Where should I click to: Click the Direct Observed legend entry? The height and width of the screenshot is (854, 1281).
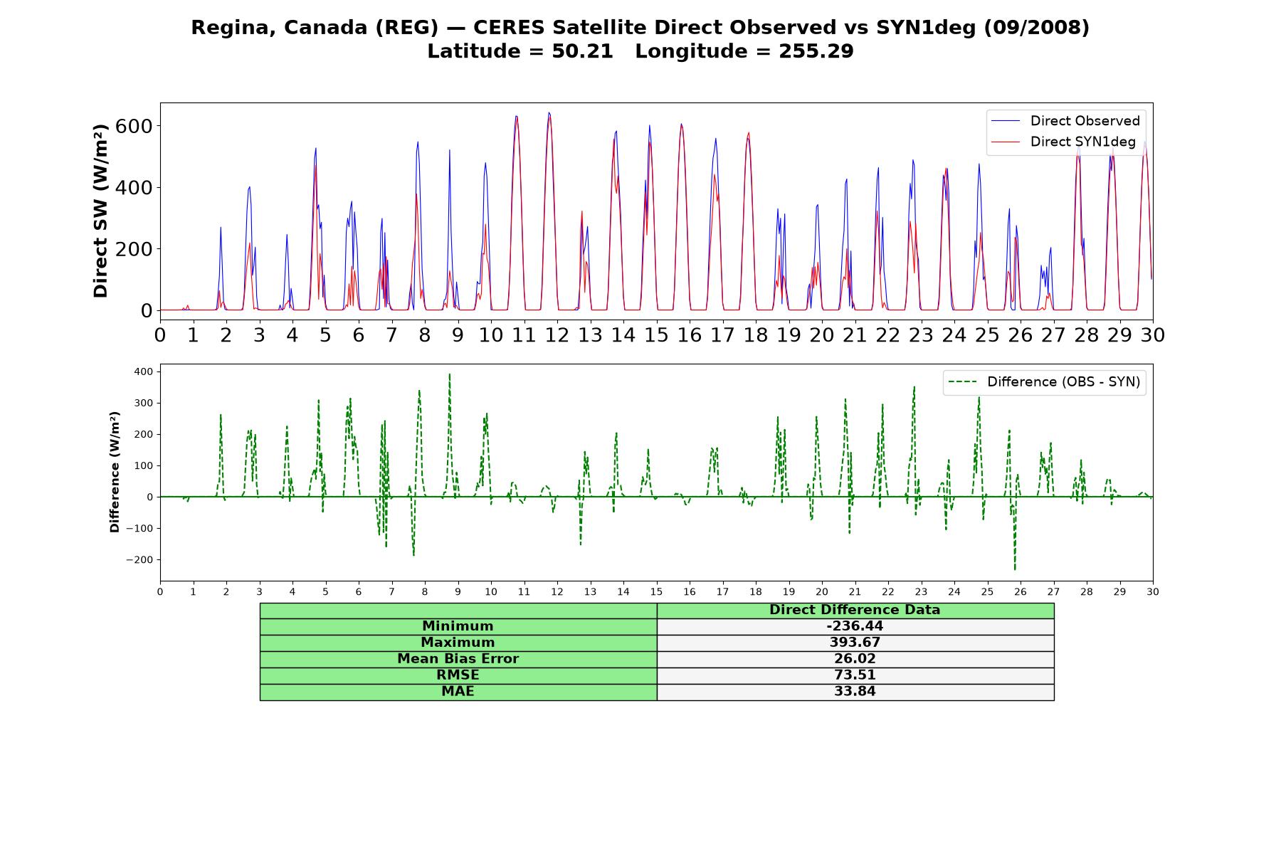pyautogui.click(x=1065, y=121)
